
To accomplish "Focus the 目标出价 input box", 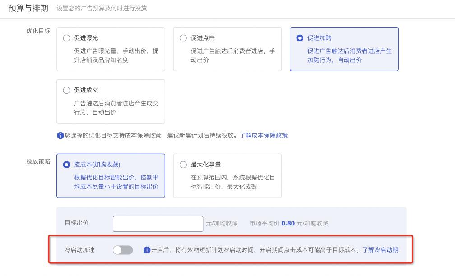I will [x=158, y=224].
